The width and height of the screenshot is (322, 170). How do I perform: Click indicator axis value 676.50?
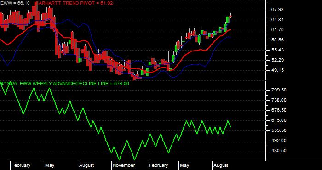278,110
